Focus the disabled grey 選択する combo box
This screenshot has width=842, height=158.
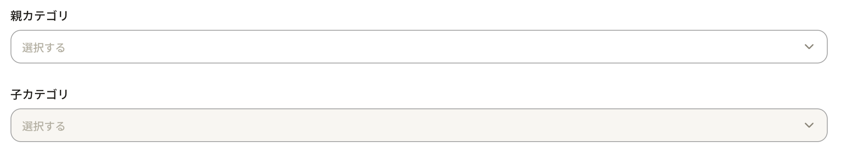click(419, 125)
